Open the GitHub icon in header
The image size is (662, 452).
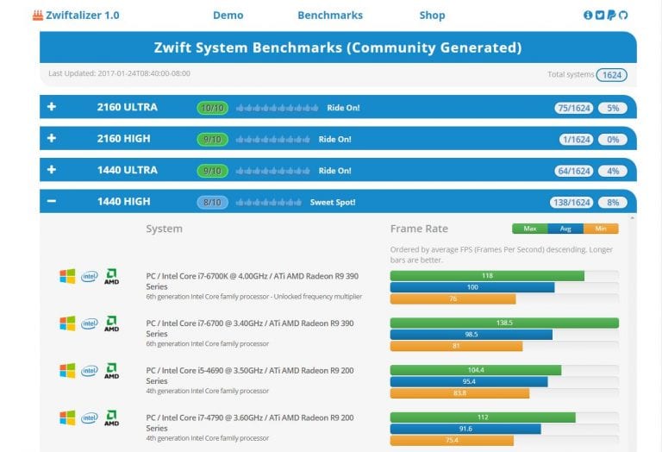click(623, 16)
